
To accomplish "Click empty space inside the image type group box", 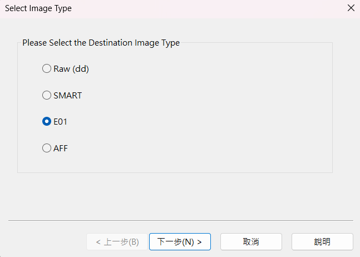I will click(223, 111).
